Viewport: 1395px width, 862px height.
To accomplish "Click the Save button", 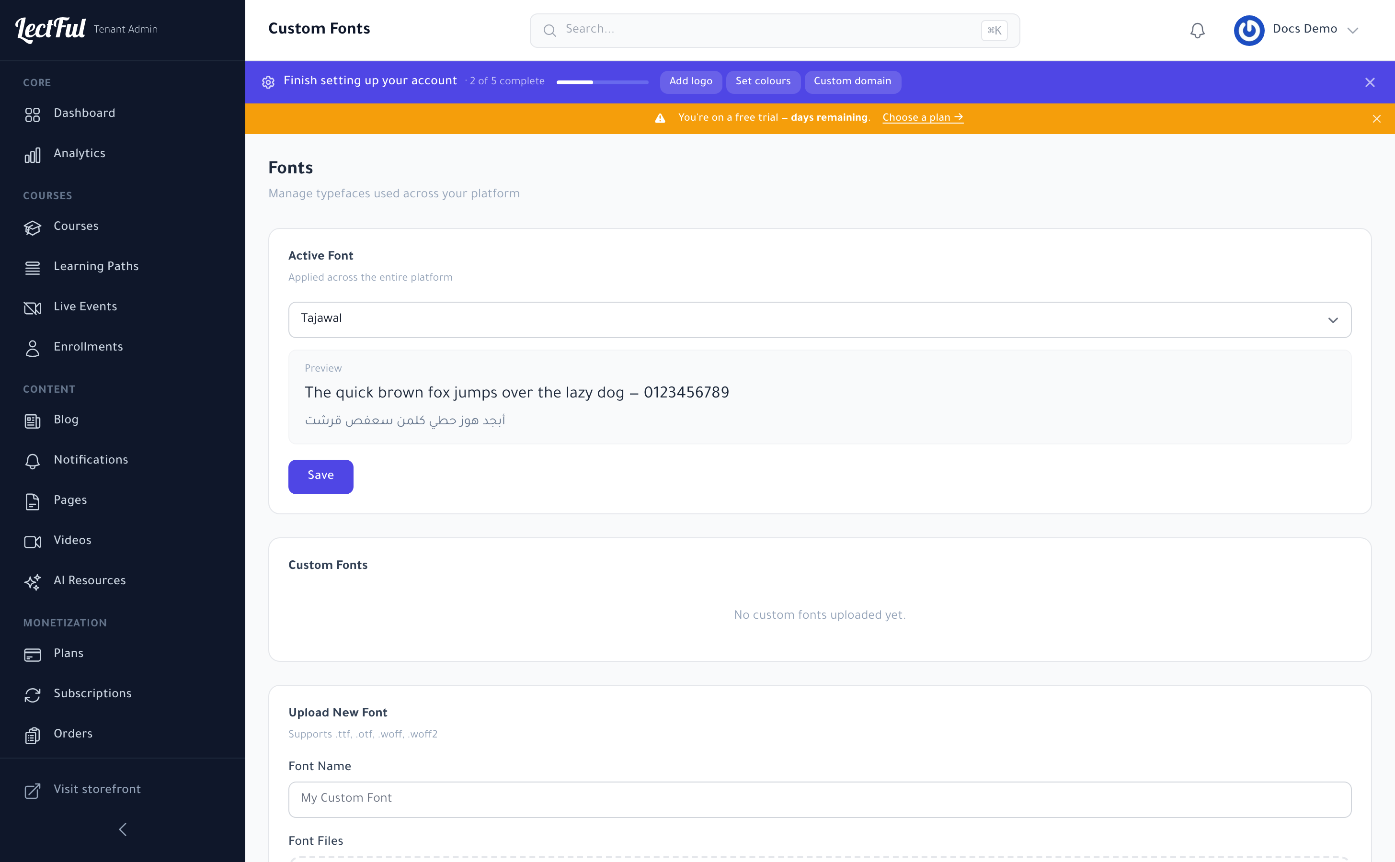I will click(320, 476).
